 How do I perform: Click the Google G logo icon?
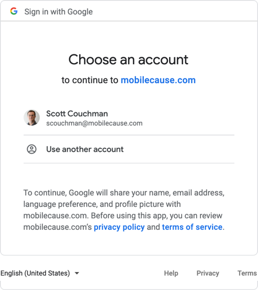tap(14, 11)
